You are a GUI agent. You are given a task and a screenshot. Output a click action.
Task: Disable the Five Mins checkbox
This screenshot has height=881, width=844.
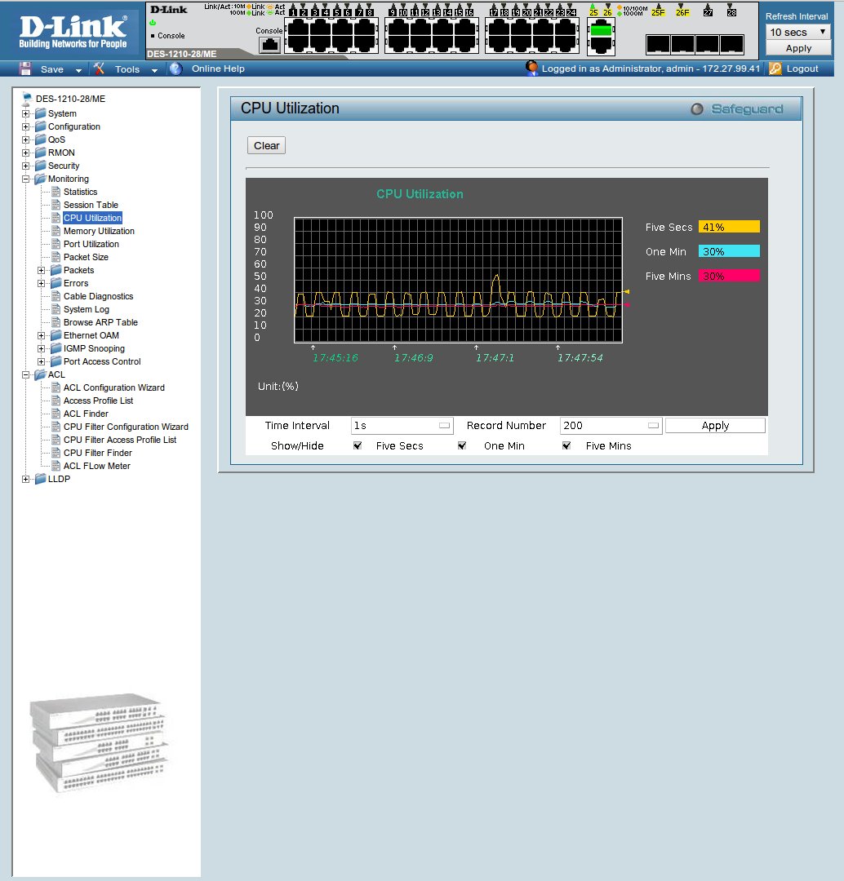pyautogui.click(x=566, y=446)
